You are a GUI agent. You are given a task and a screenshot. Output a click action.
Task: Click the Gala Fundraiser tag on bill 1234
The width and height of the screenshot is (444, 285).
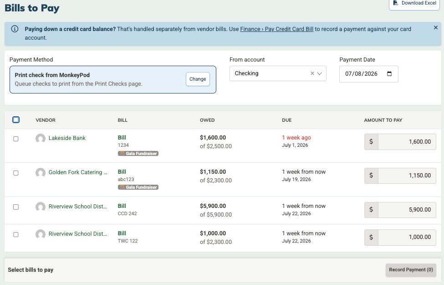pos(138,153)
